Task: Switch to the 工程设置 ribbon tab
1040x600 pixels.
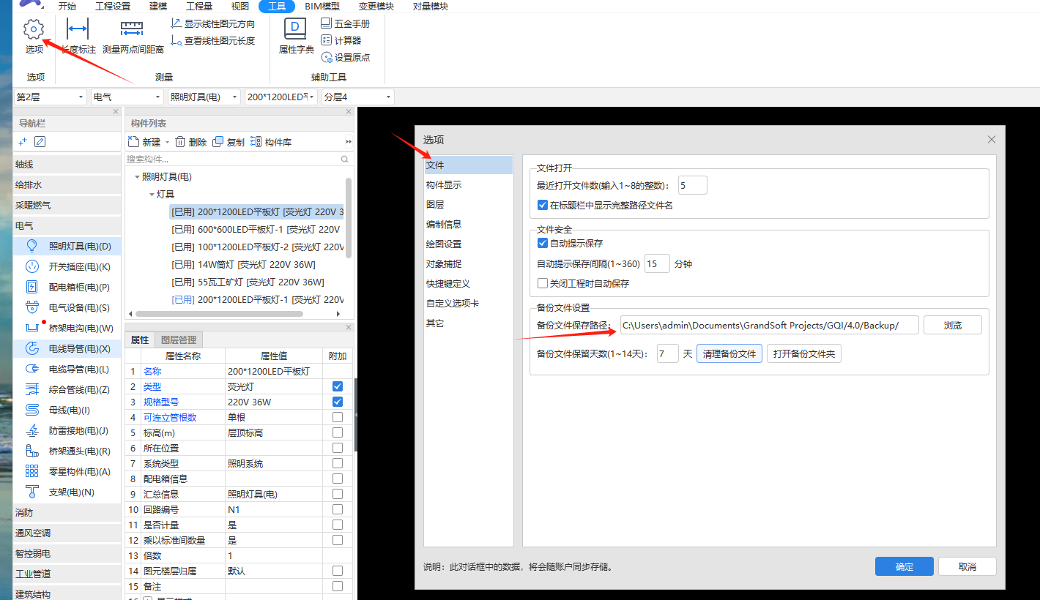Action: click(x=113, y=7)
